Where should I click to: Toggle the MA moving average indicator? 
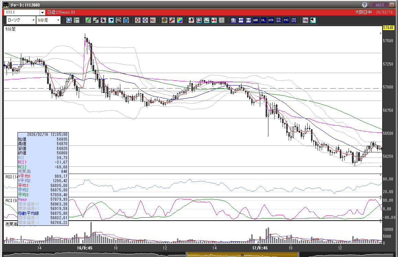[x=241, y=20]
